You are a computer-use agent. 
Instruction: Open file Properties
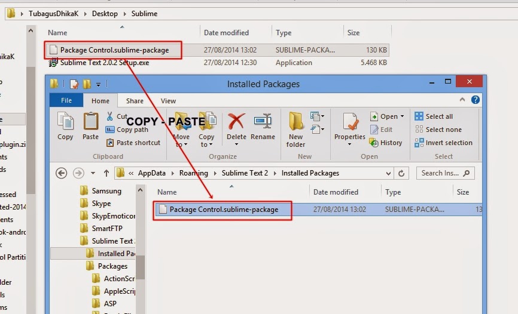pyautogui.click(x=349, y=130)
